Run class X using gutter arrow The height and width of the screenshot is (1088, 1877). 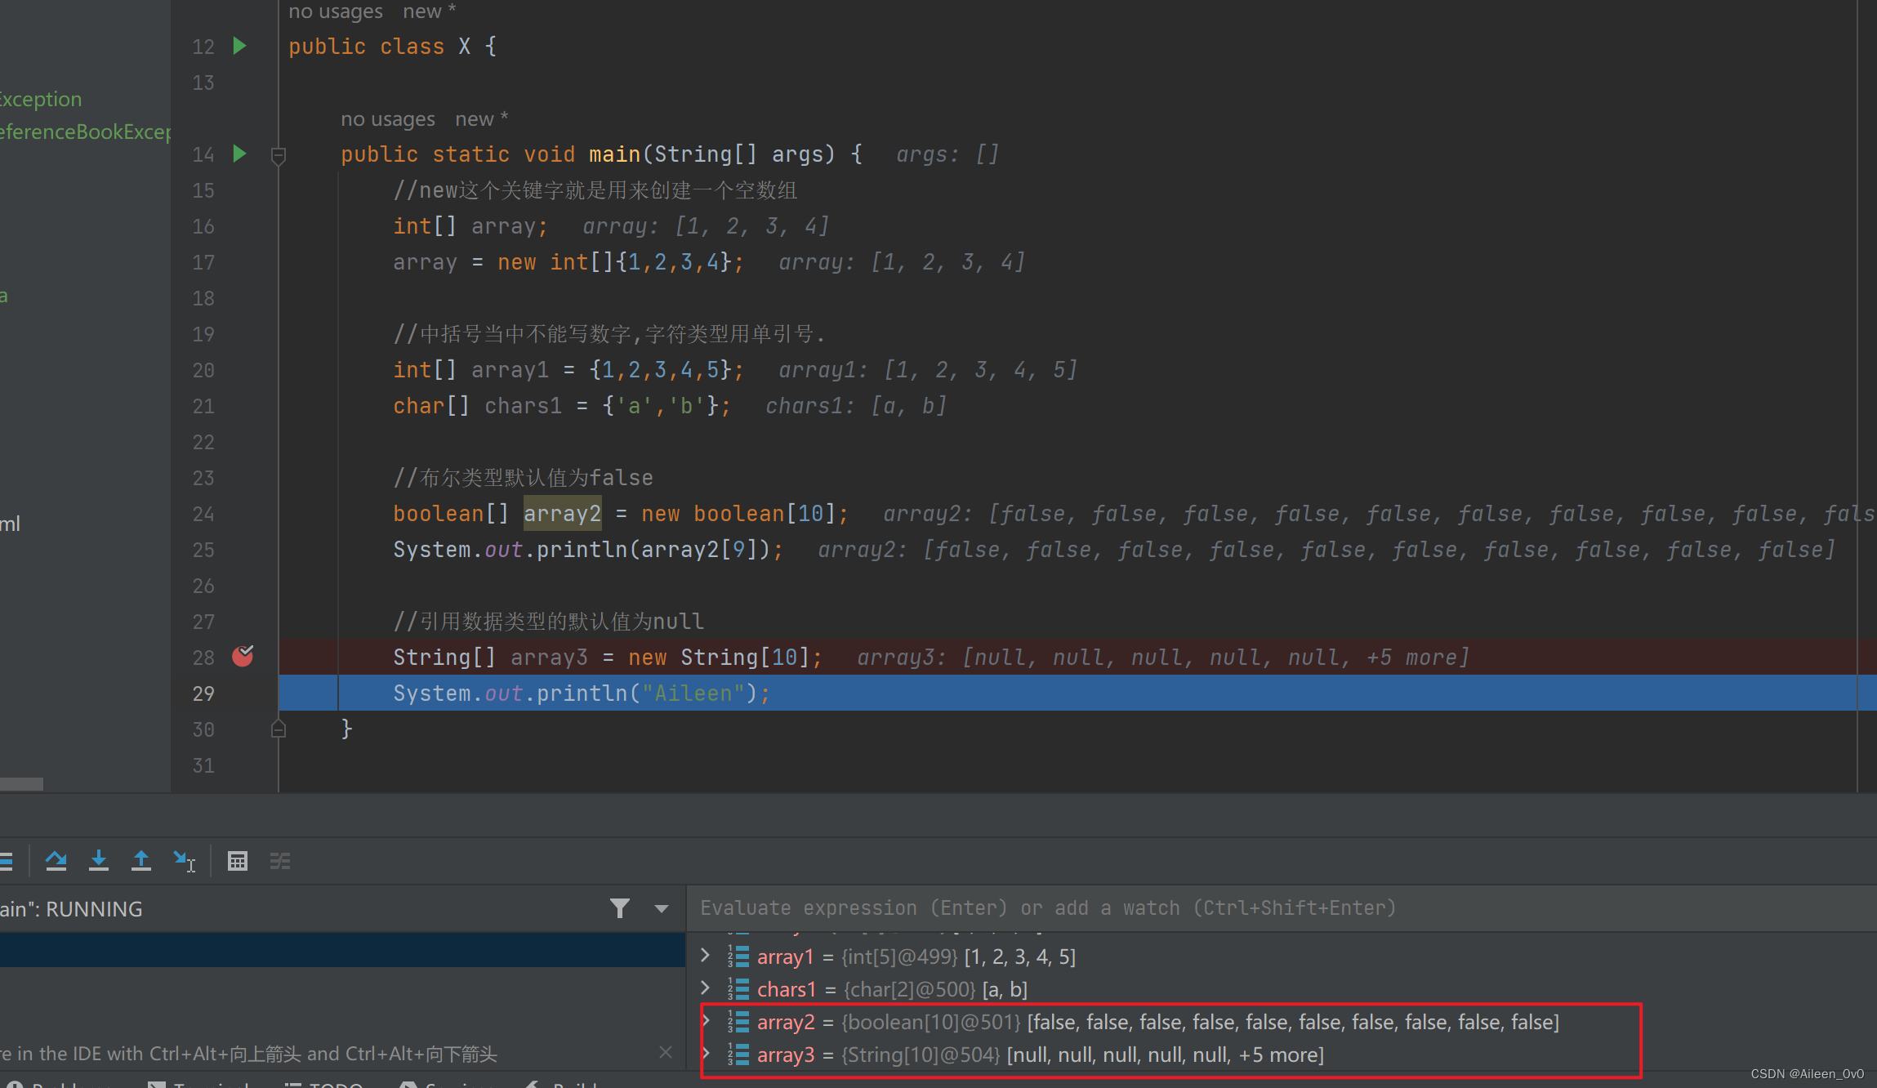pyautogui.click(x=239, y=46)
